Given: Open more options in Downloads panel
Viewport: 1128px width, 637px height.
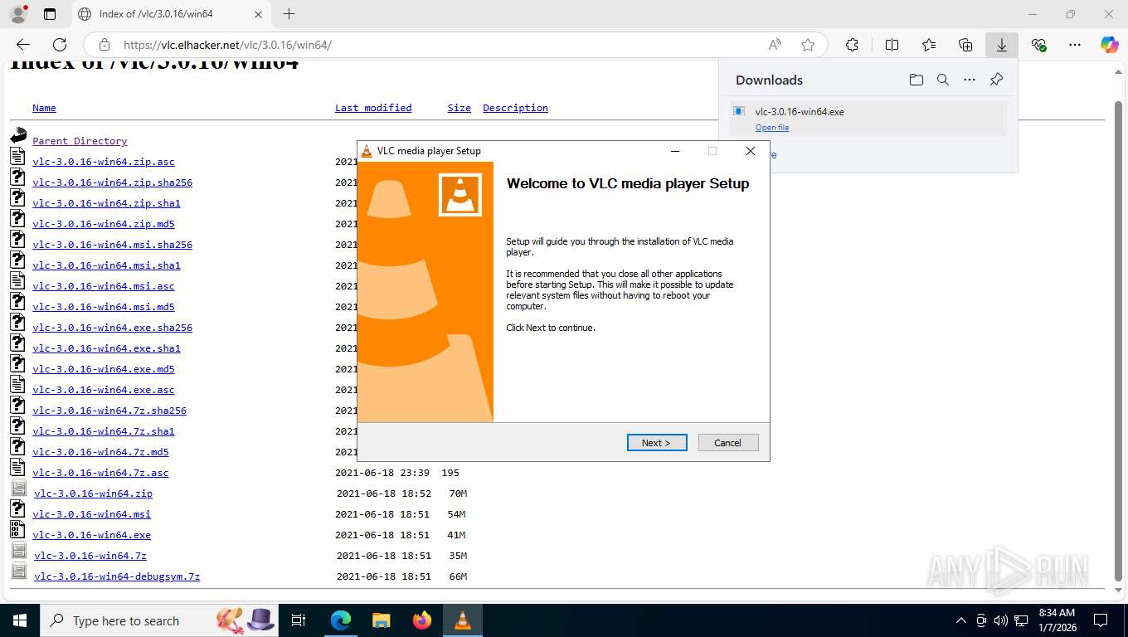Looking at the screenshot, I should pos(970,80).
